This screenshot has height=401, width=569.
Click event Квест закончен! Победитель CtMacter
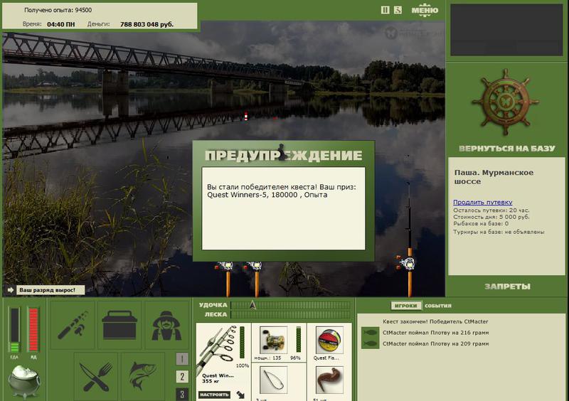point(435,321)
